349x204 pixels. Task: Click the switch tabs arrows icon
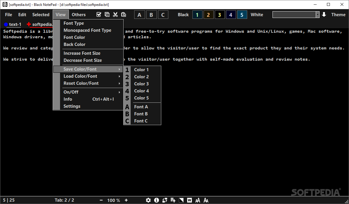[165, 200]
